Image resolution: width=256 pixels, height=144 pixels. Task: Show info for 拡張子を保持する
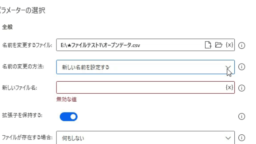click(242, 116)
